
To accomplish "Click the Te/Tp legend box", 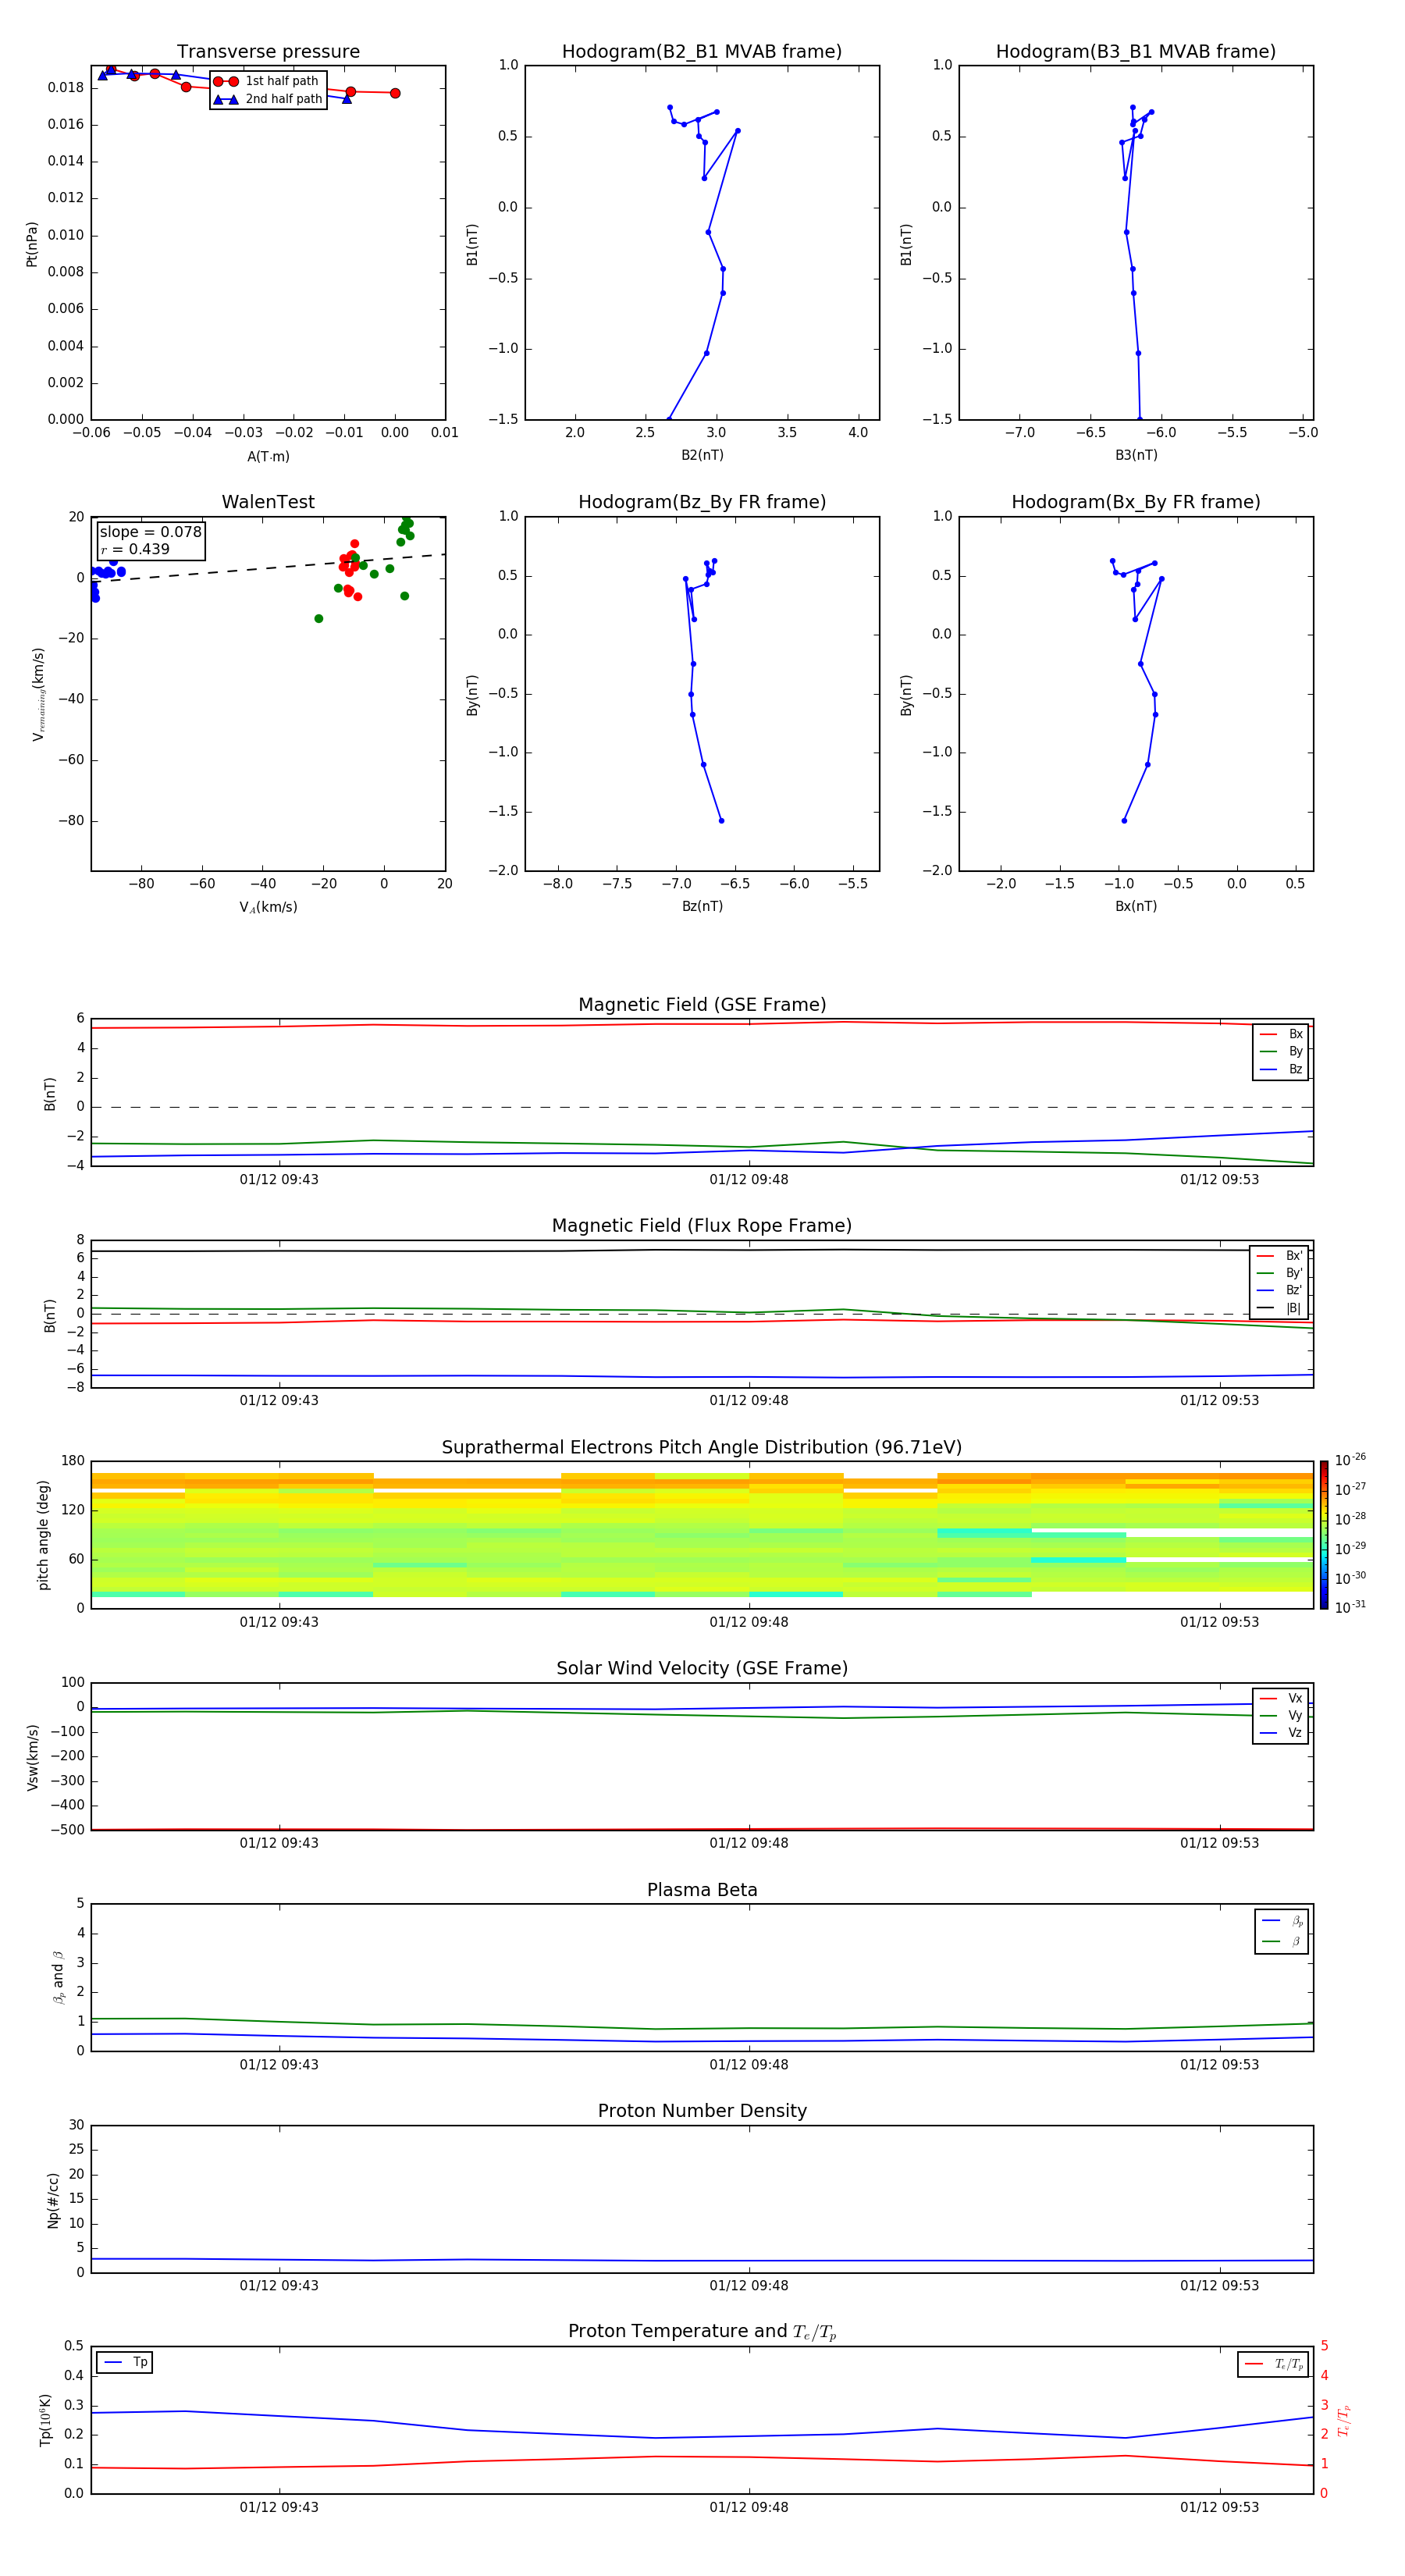I will [1273, 2364].
